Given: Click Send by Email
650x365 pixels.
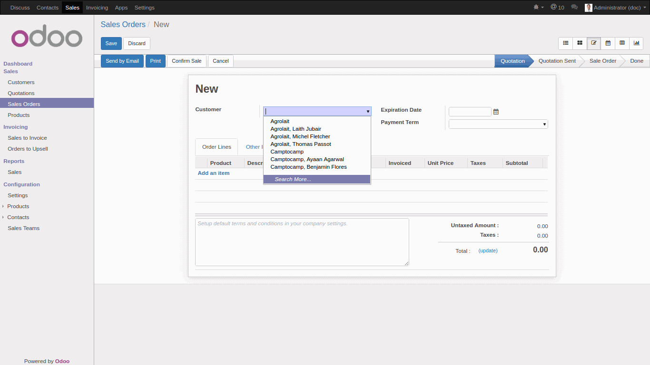Looking at the screenshot, I should (x=122, y=61).
